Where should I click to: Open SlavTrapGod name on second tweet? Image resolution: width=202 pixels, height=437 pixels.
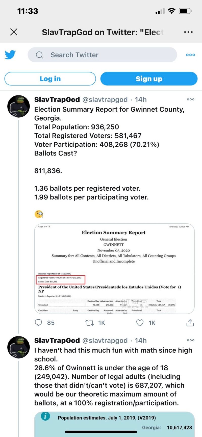(x=57, y=341)
